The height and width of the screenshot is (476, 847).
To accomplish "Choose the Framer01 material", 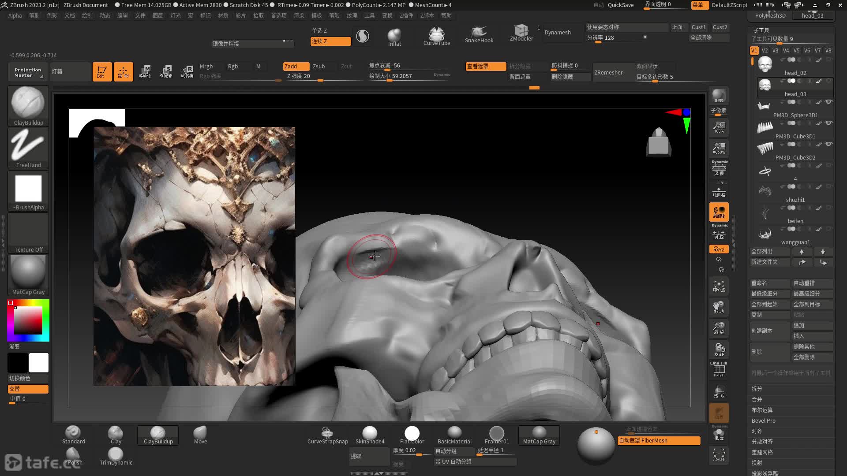I will 497,435.
